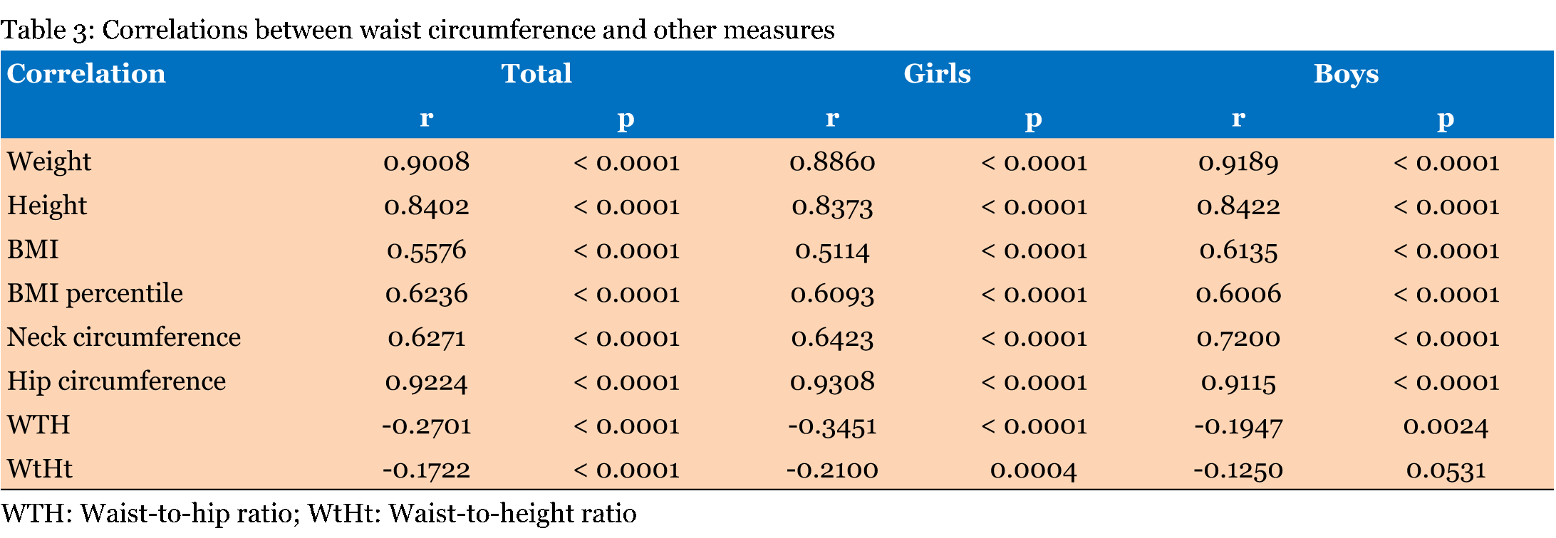This screenshot has width=1556, height=538.
Task: Click the Boys WTH p-value 0.0024
Action: (1446, 426)
